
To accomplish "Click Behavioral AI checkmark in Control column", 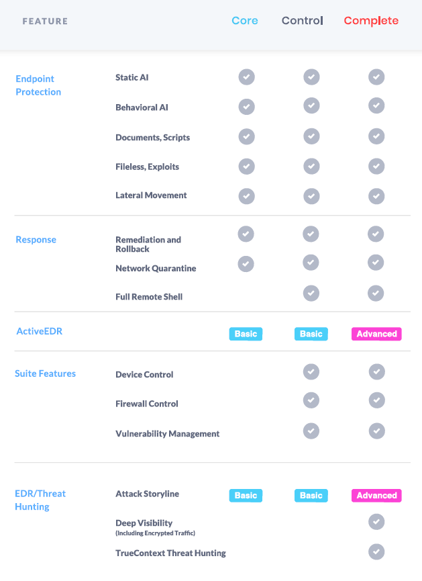I will (x=311, y=105).
